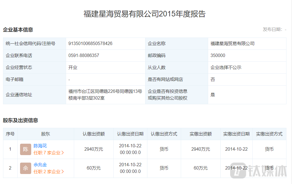Expand 任职 2 家企业 under 余兆金
Image resolution: width=292 pixels, height=184 pixels.
tap(49, 171)
